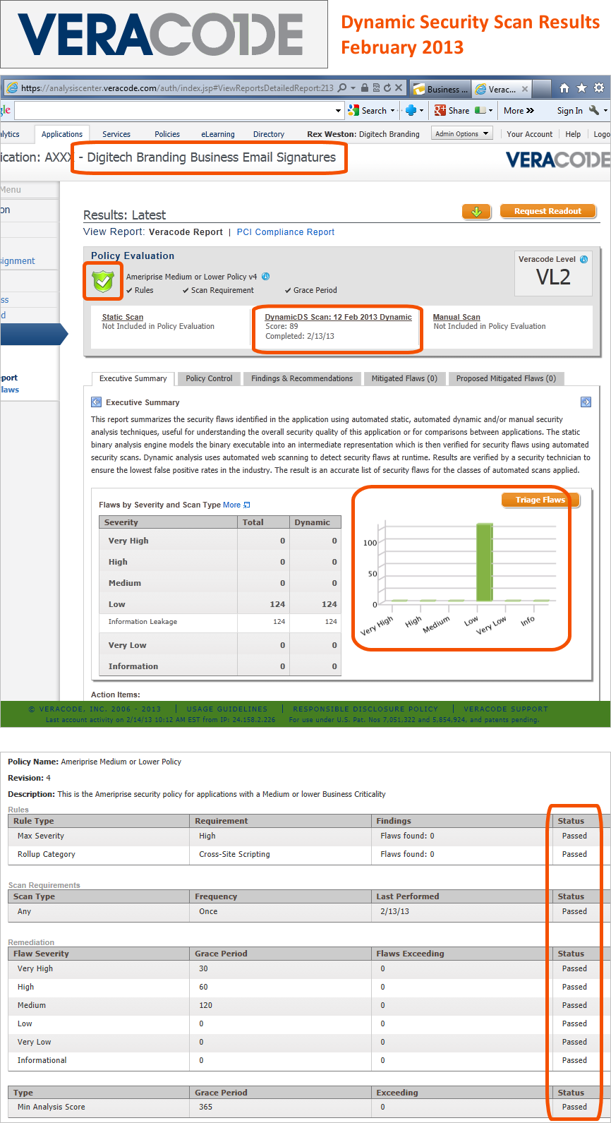Click the next section arrow at right of Executive Summary
The width and height of the screenshot is (611, 1123).
pos(586,402)
